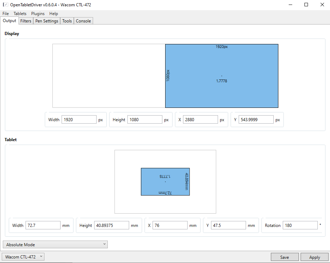The width and height of the screenshot is (330, 263).
Task: Click the Save button
Action: 285,257
